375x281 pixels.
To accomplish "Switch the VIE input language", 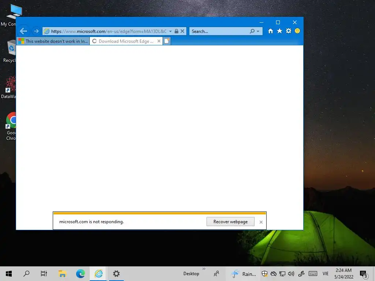I will [326, 274].
